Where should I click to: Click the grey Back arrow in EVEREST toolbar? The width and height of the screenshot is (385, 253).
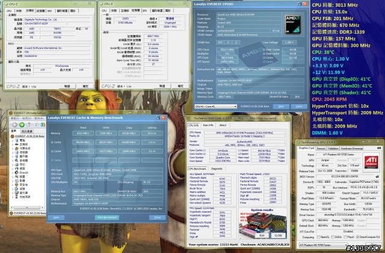14,125
